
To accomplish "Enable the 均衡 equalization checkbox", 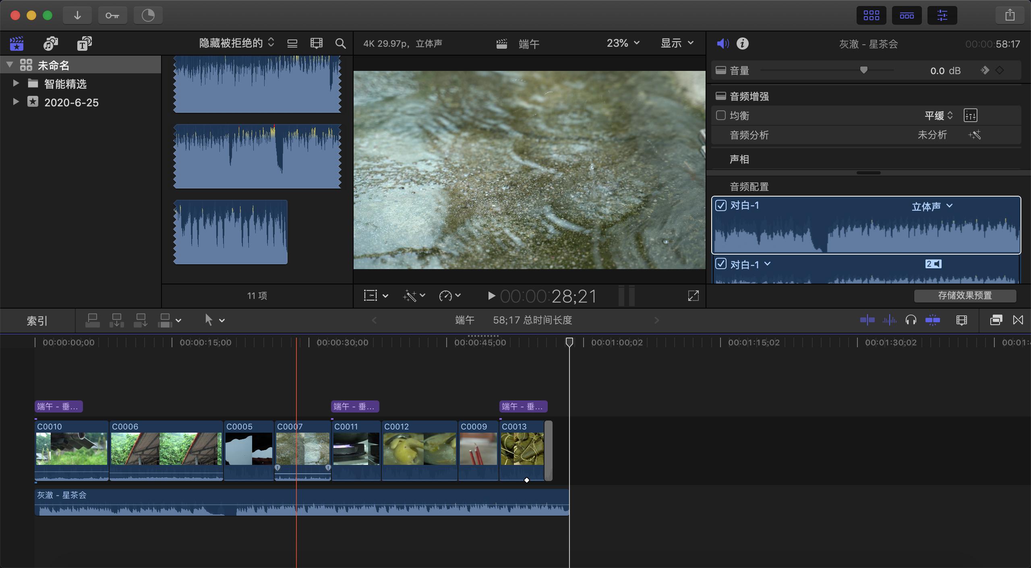I will pos(721,116).
